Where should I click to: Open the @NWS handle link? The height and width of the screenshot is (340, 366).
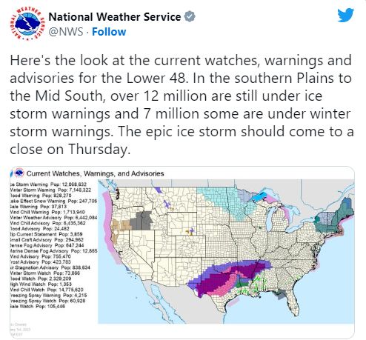coord(66,32)
